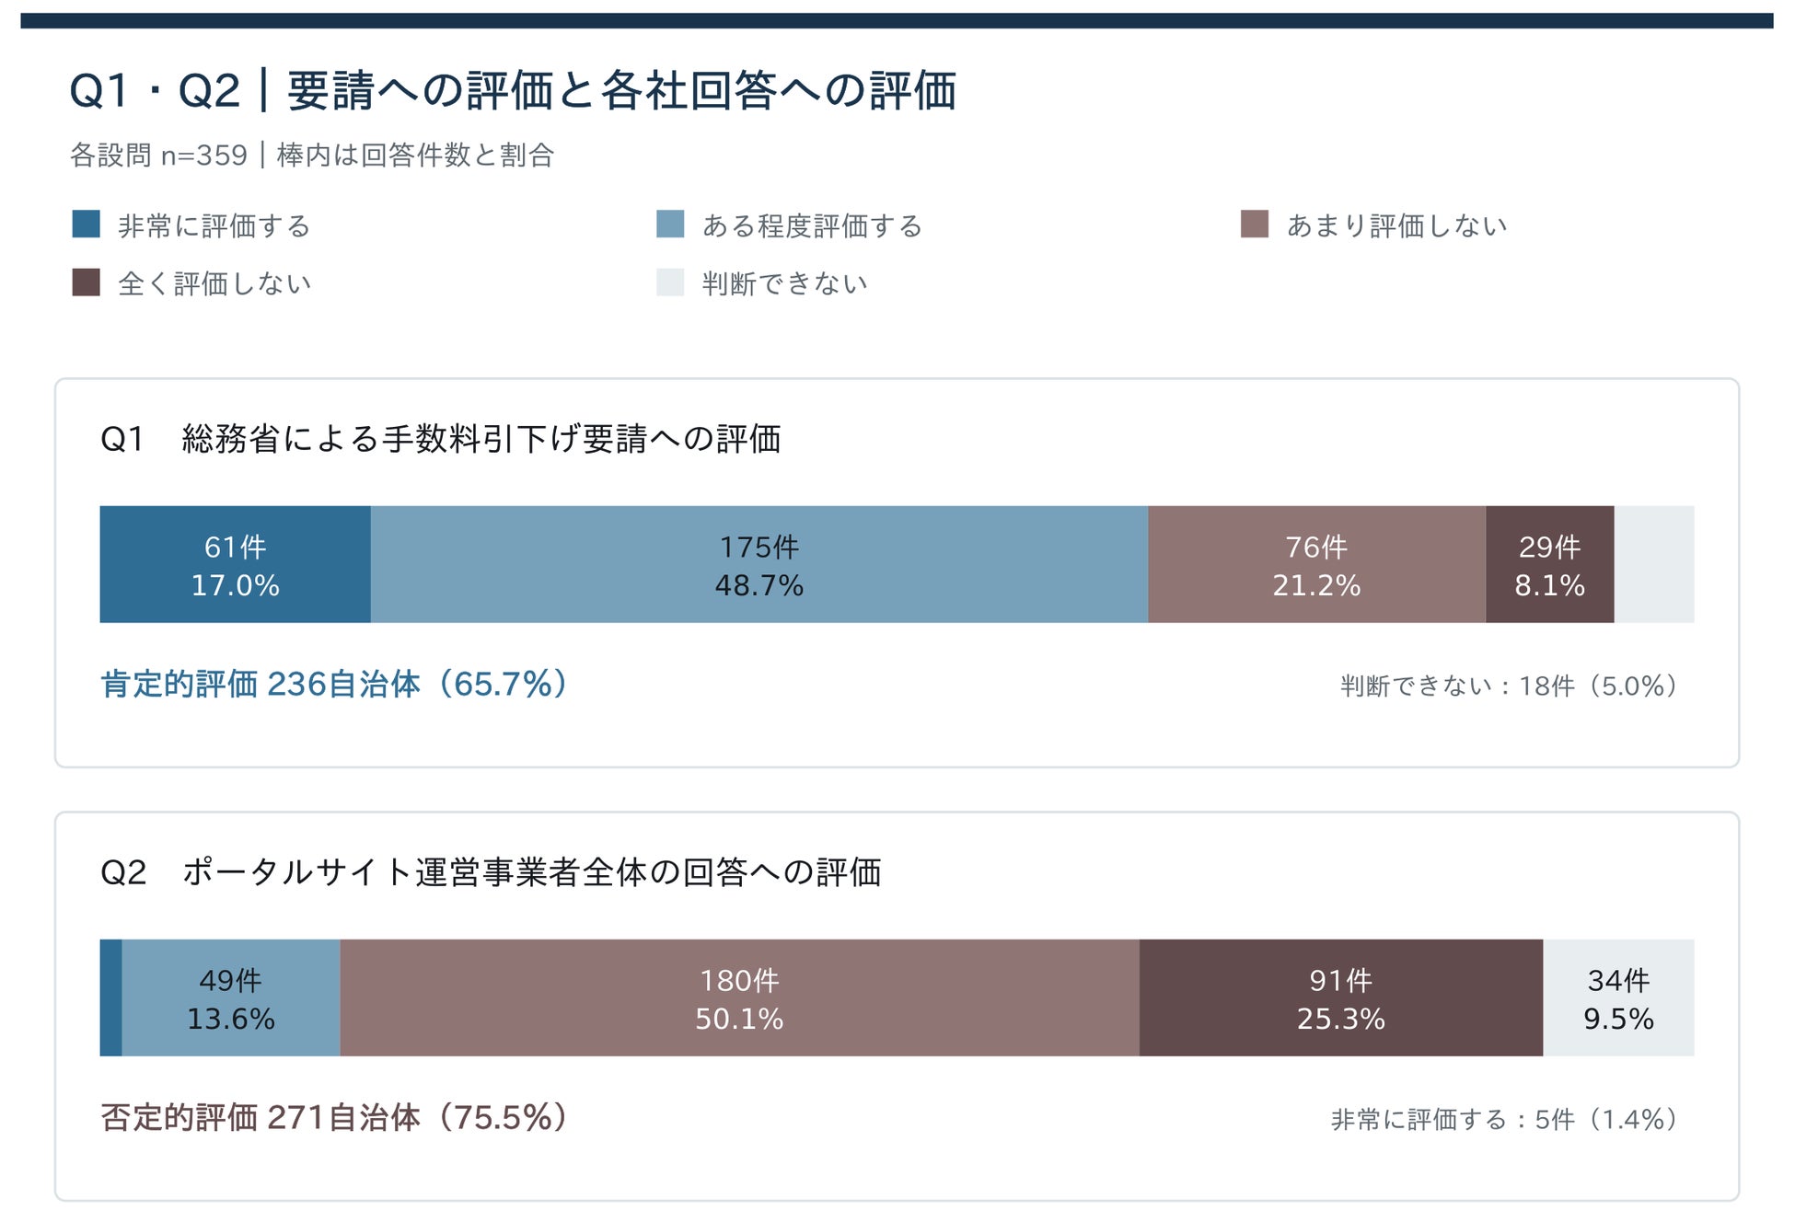Select the Q1 bar segment 29件 8.1%

(x=1550, y=564)
